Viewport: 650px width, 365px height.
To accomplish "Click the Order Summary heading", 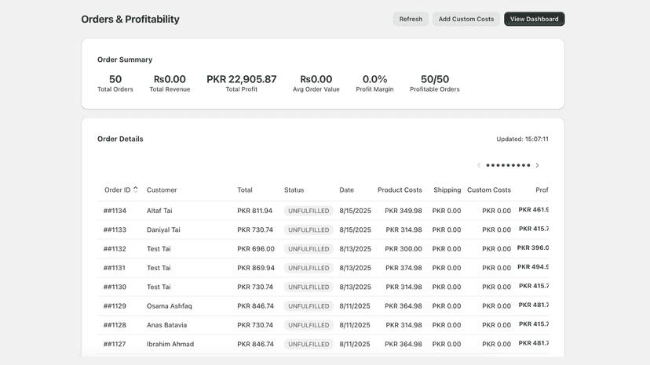I will pyautogui.click(x=125, y=60).
